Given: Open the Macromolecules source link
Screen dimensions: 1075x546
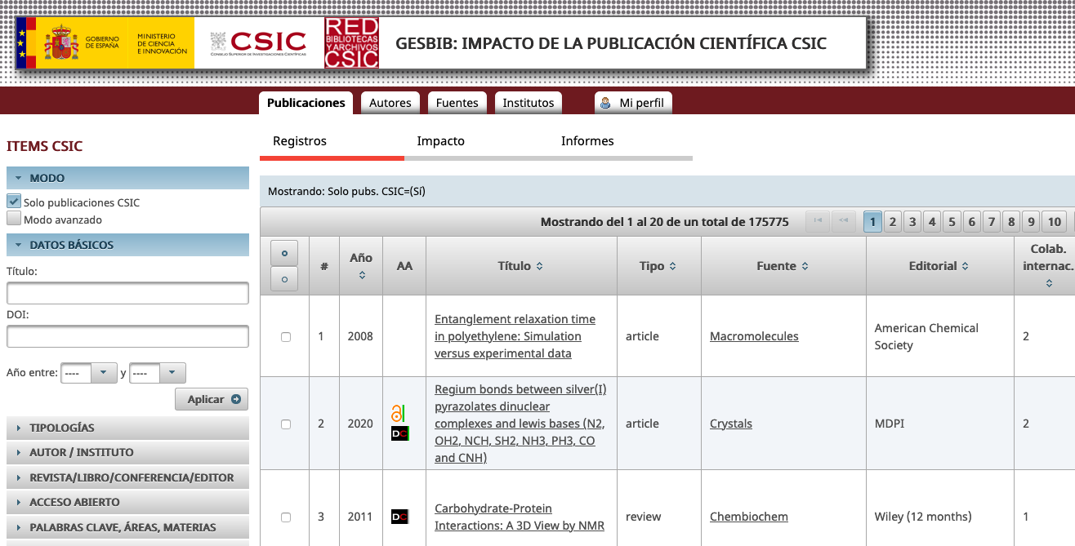Looking at the screenshot, I should [x=754, y=335].
